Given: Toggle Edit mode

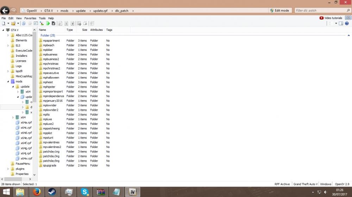Looking at the screenshot, I should 280,11.
